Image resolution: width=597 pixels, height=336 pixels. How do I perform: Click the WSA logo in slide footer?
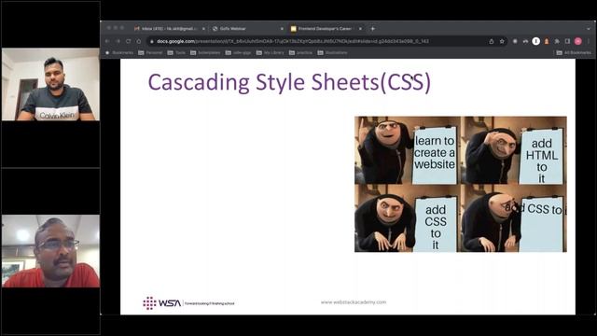[x=161, y=303]
